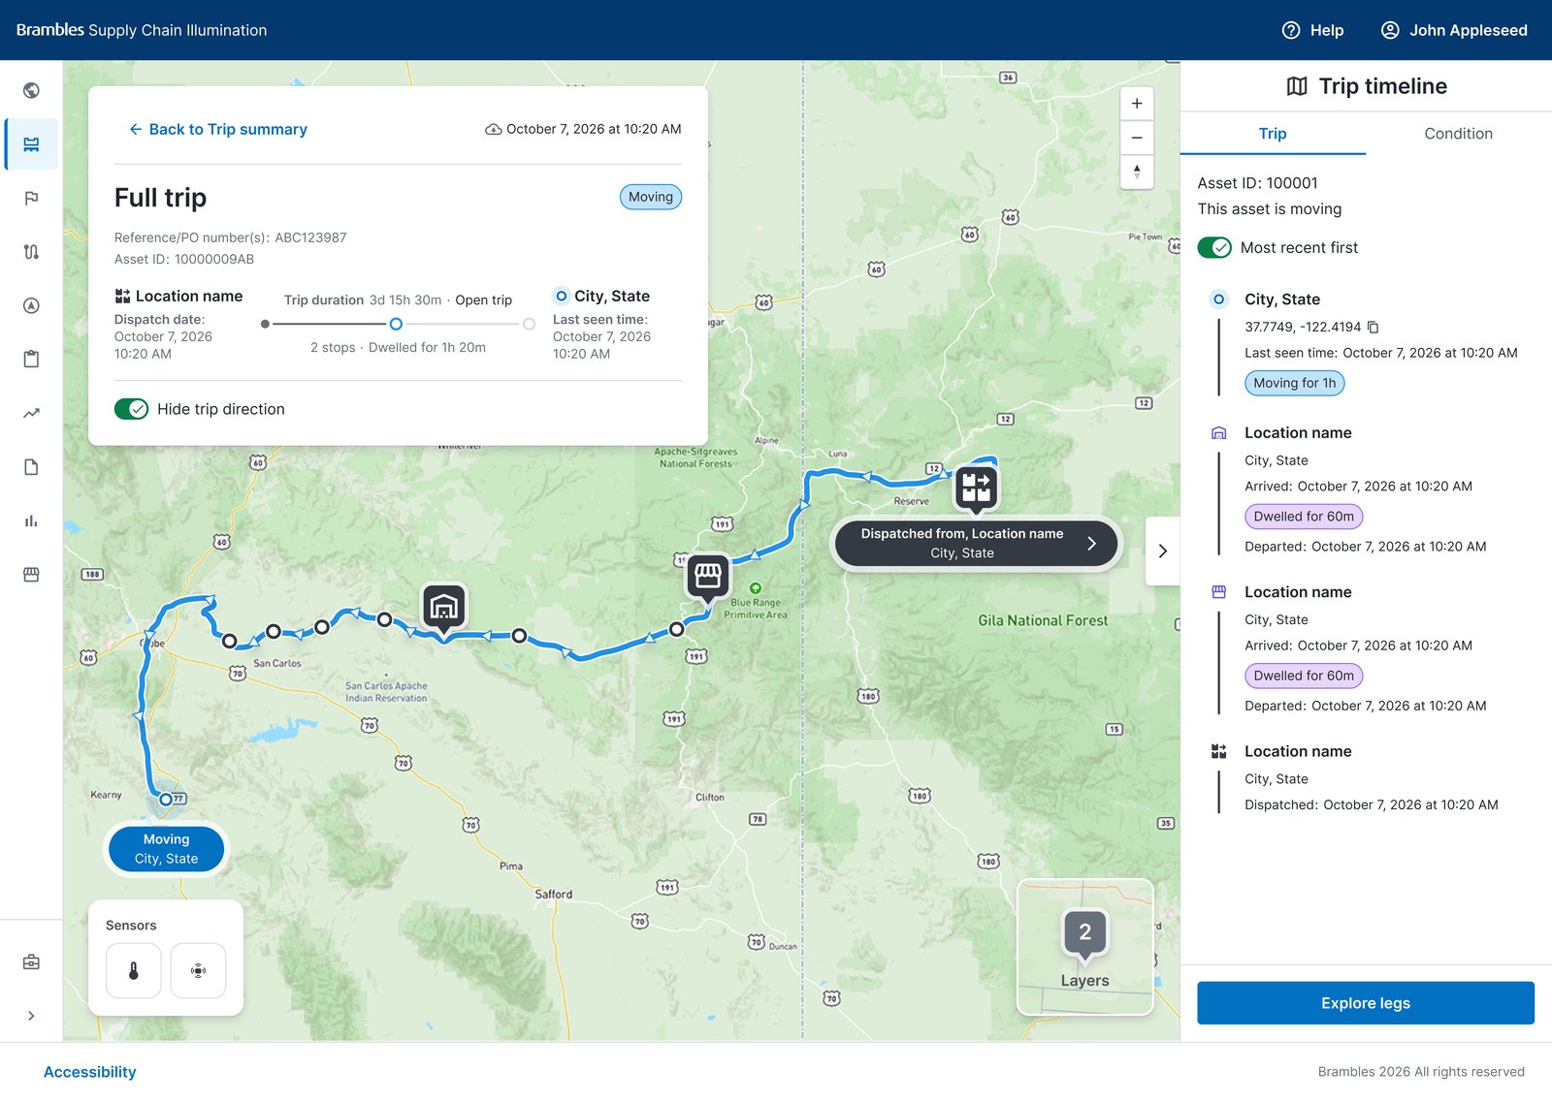
Task: Select the pallet tracking sidebar icon
Action: tap(31, 144)
